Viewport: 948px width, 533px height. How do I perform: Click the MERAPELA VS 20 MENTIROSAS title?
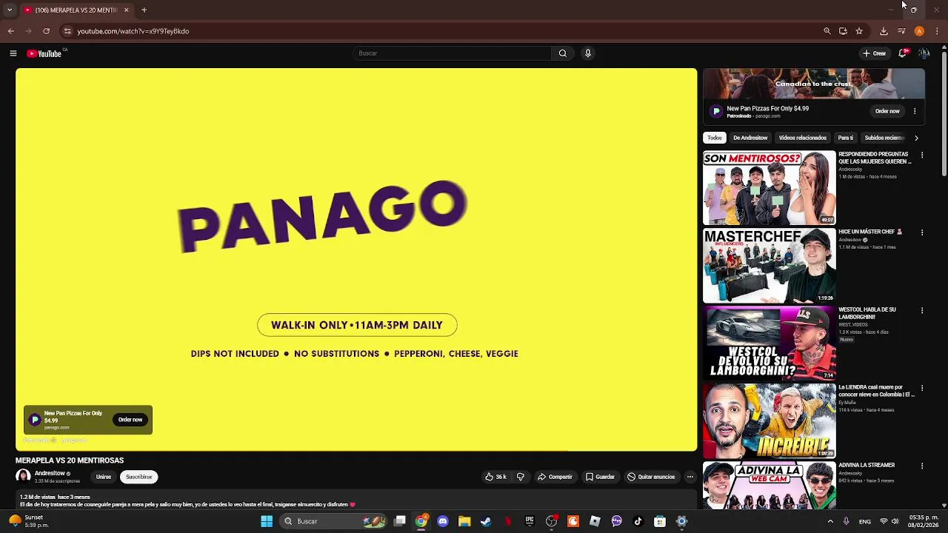tap(70, 460)
